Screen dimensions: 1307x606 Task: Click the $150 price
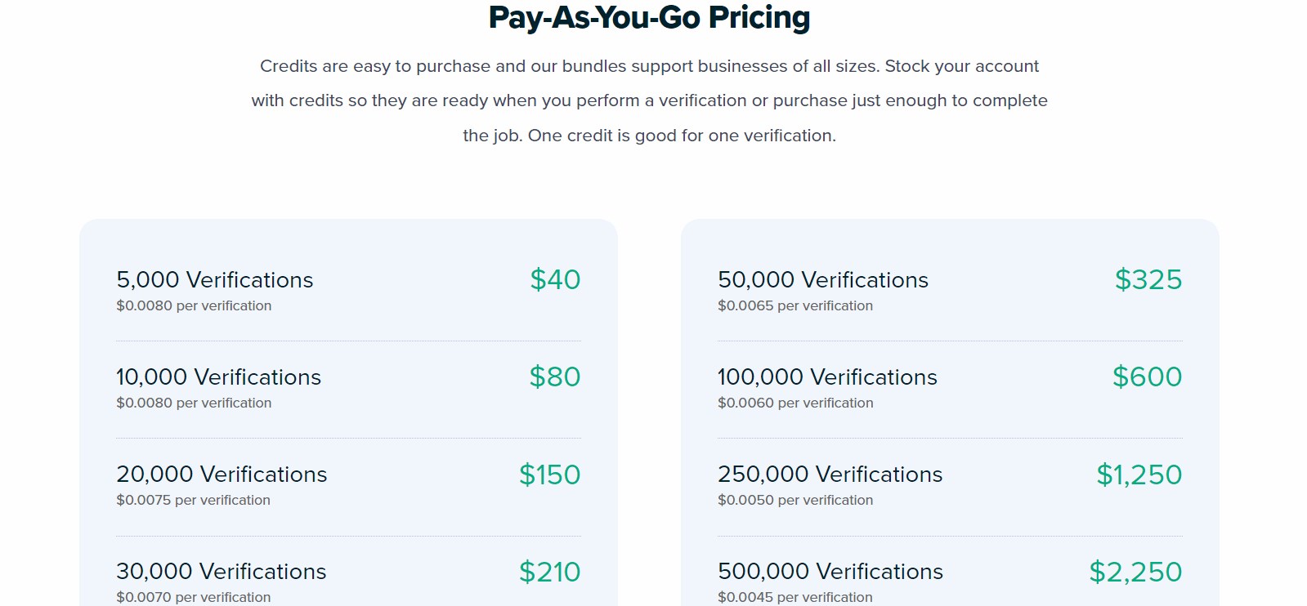550,475
